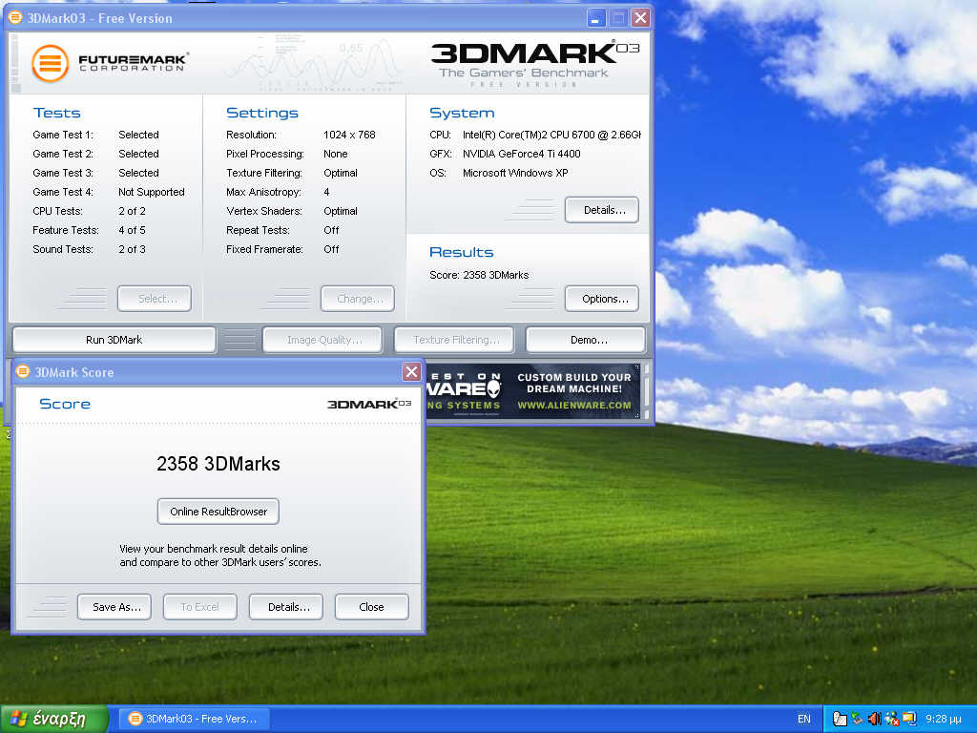The image size is (977, 733).
Task: Click the Texture Filtering... button
Action: [454, 340]
